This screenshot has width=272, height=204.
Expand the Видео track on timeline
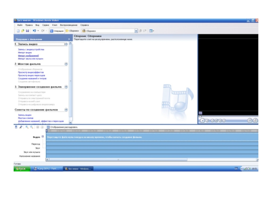click(42, 137)
